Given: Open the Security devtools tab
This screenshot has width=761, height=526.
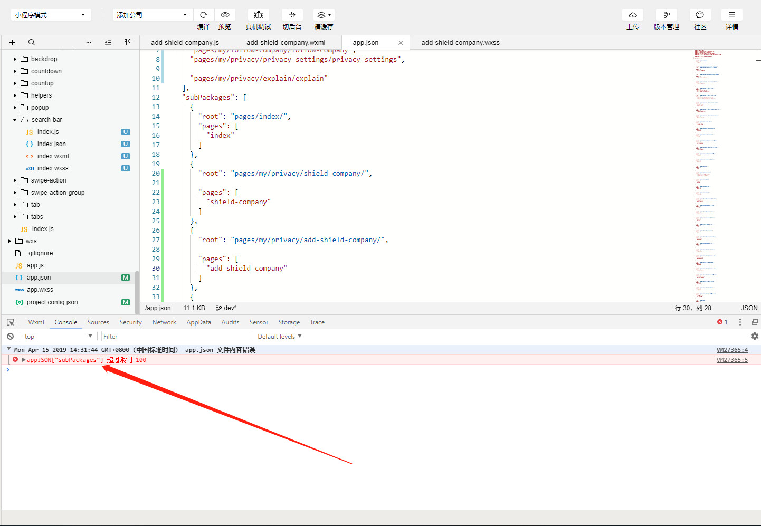Looking at the screenshot, I should point(130,322).
